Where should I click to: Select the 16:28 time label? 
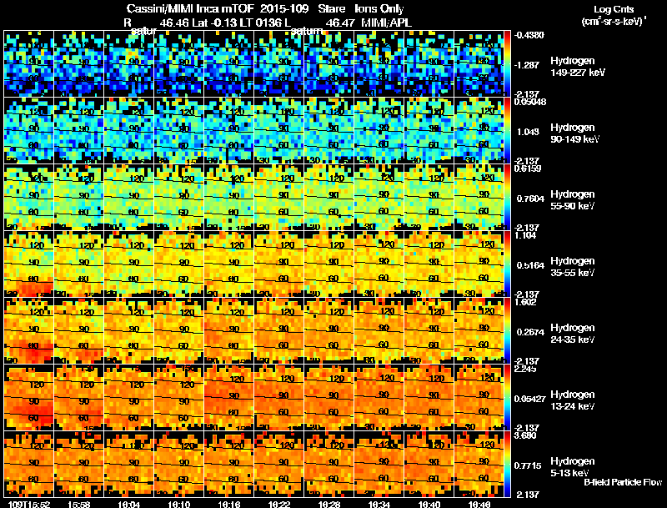(329, 504)
